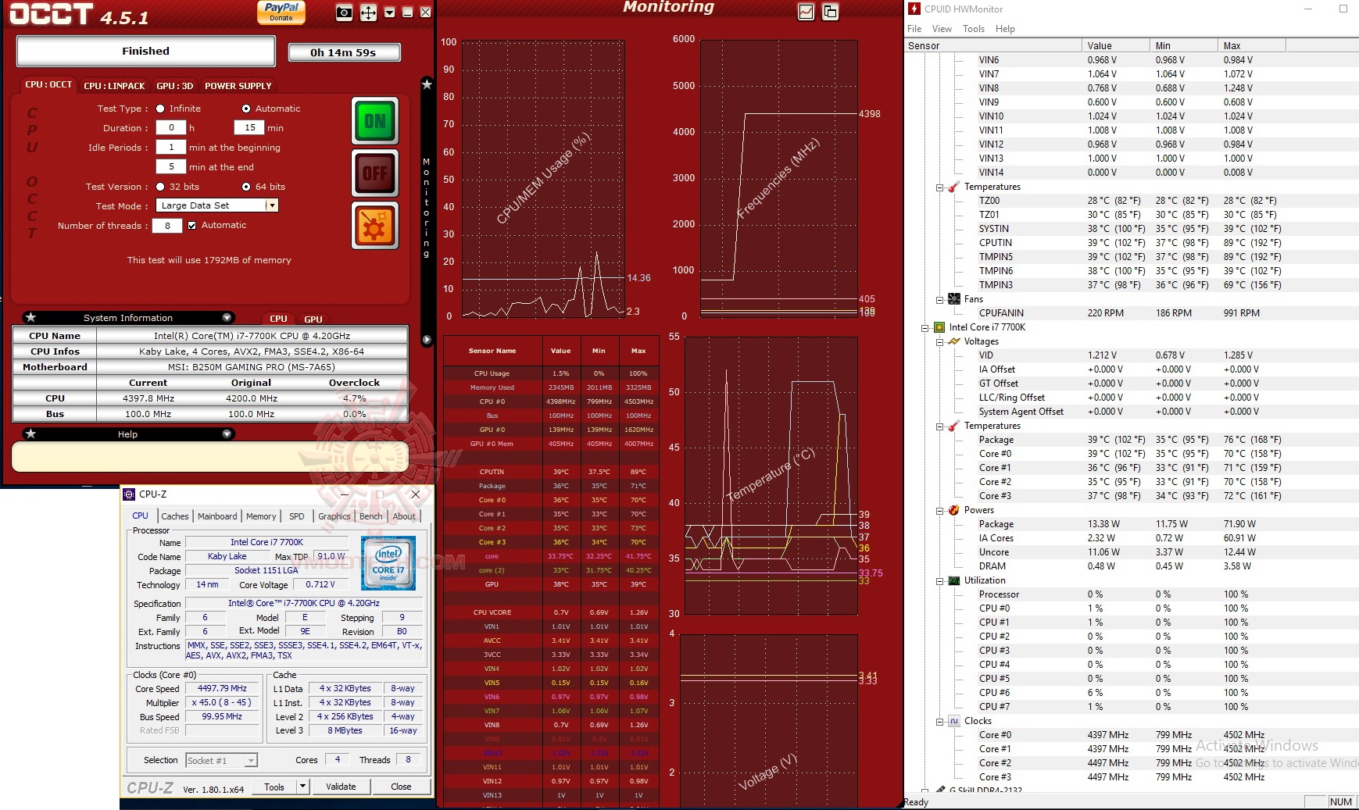Click the PayPal Donate button
The image size is (1359, 810).
pos(281,12)
